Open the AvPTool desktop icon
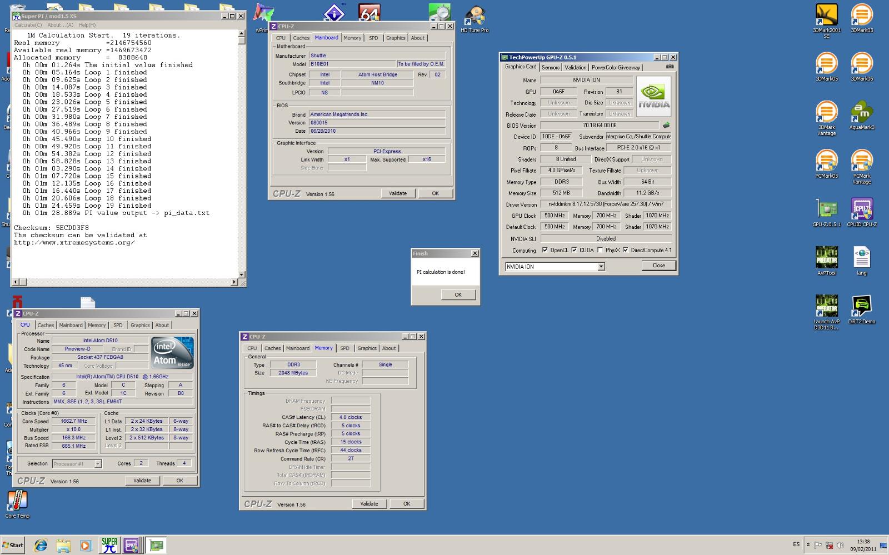 (826, 261)
